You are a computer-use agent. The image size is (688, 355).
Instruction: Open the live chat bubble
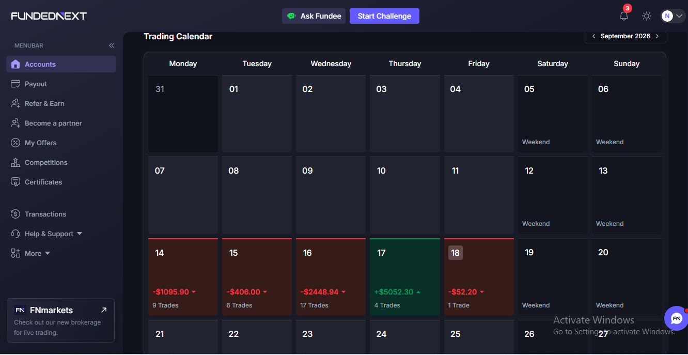(676, 318)
